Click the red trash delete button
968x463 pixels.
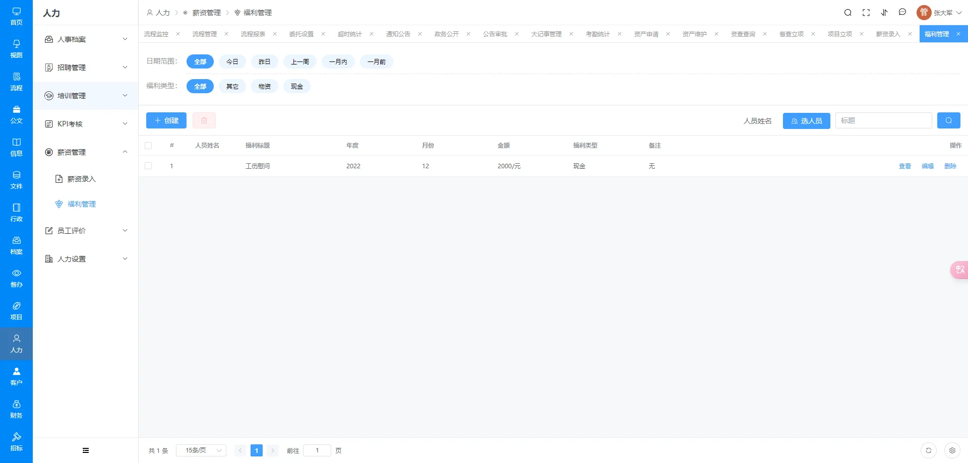click(x=204, y=120)
